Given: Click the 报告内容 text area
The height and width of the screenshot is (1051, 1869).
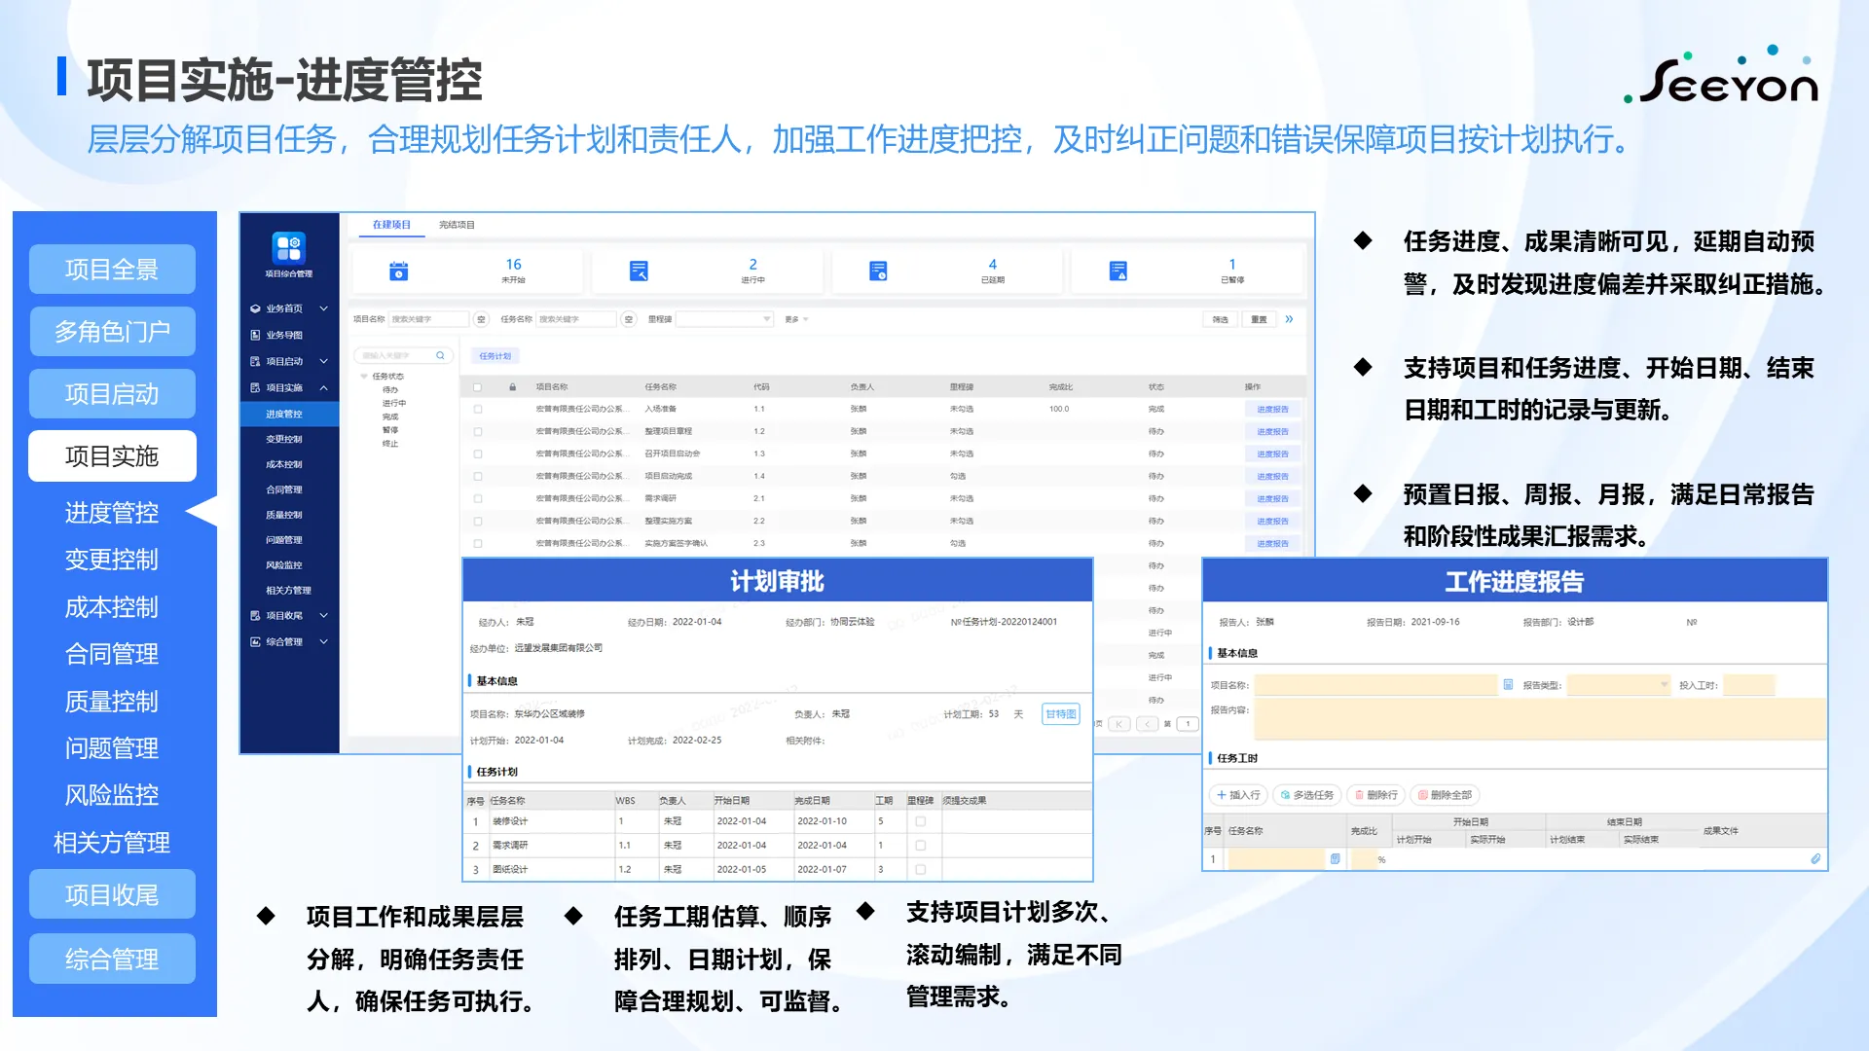Looking at the screenshot, I should (x=1539, y=719).
